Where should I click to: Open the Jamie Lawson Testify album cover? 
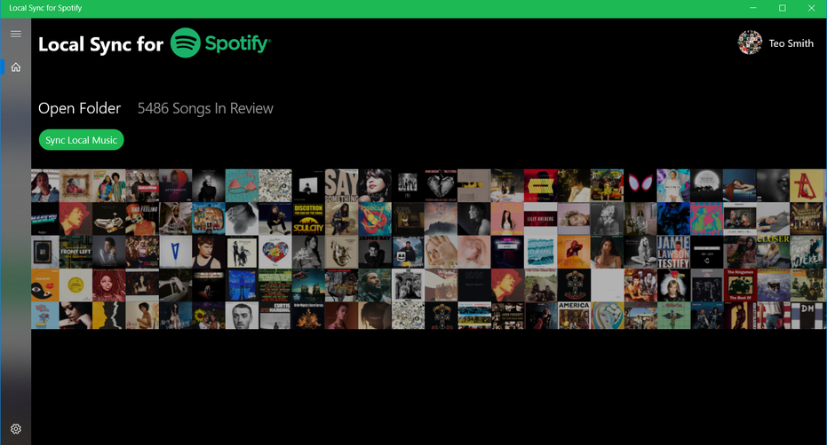[x=673, y=252]
